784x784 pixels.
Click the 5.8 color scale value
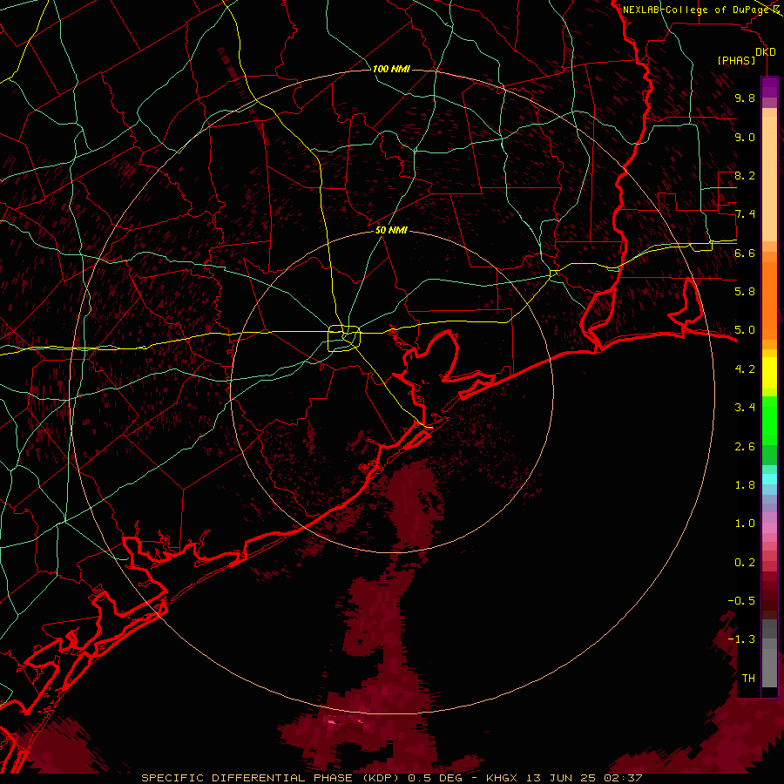745,292
